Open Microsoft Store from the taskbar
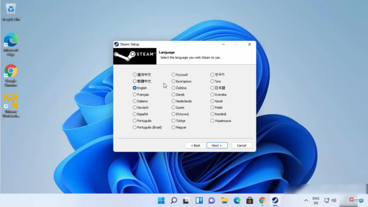Screen dimensions: 368x207 pos(249,201)
